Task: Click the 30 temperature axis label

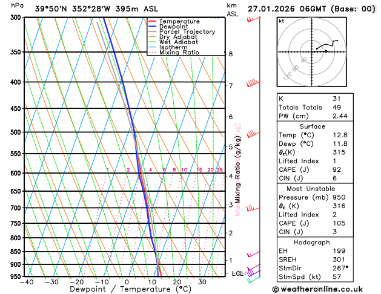Action: [202, 282]
